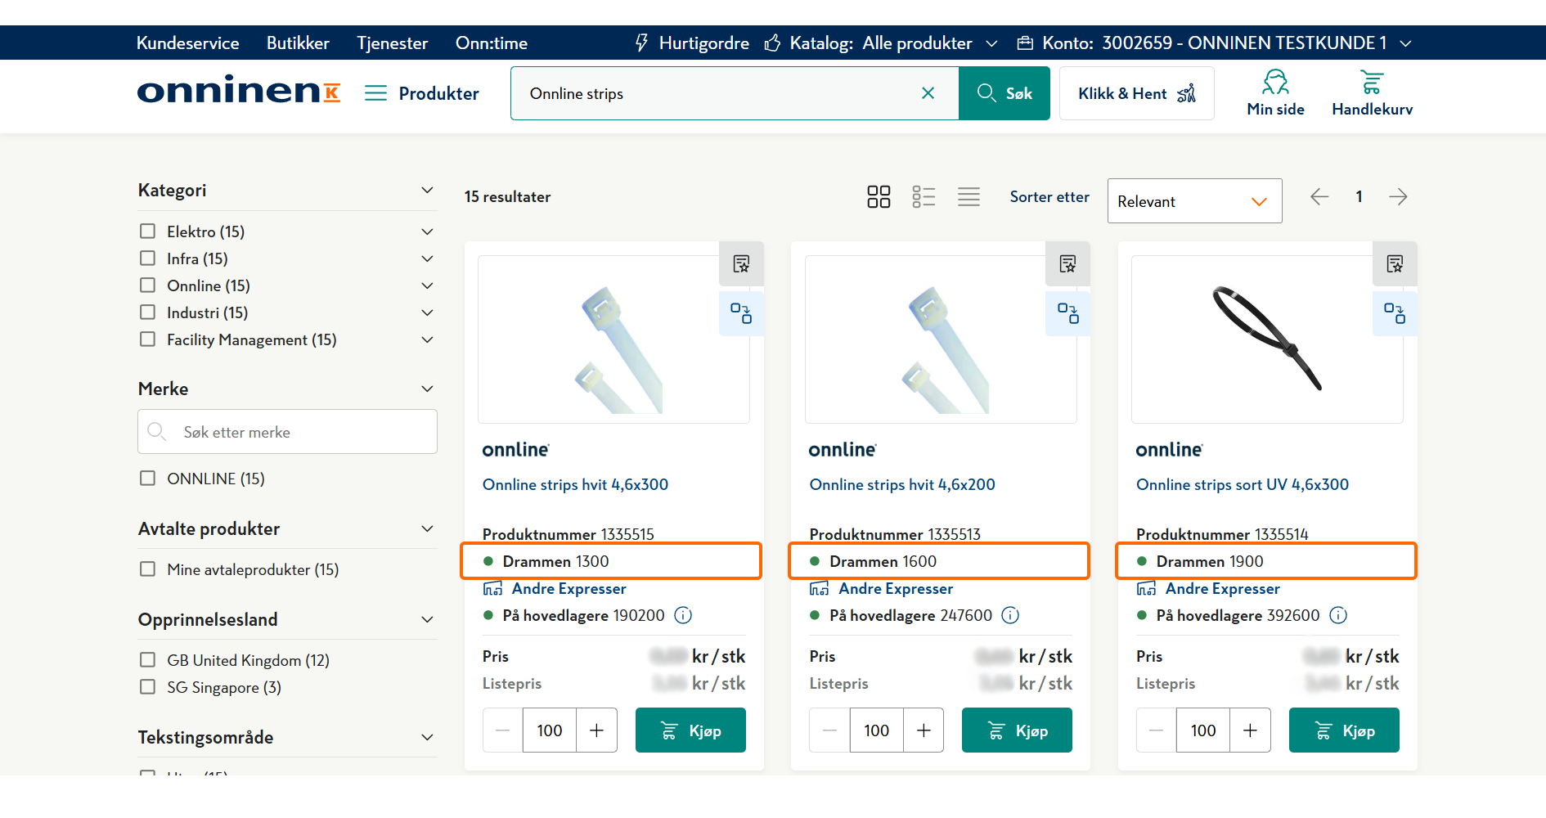This screenshot has width=1546, height=818.
Task: Open Onnline strips hvit 4,6x300 product link
Action: click(x=575, y=484)
